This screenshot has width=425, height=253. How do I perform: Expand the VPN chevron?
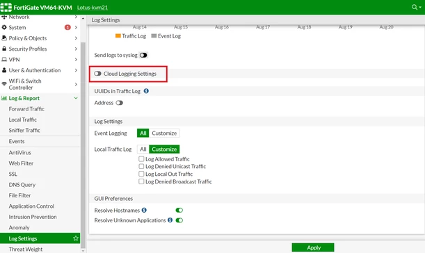[x=76, y=60]
